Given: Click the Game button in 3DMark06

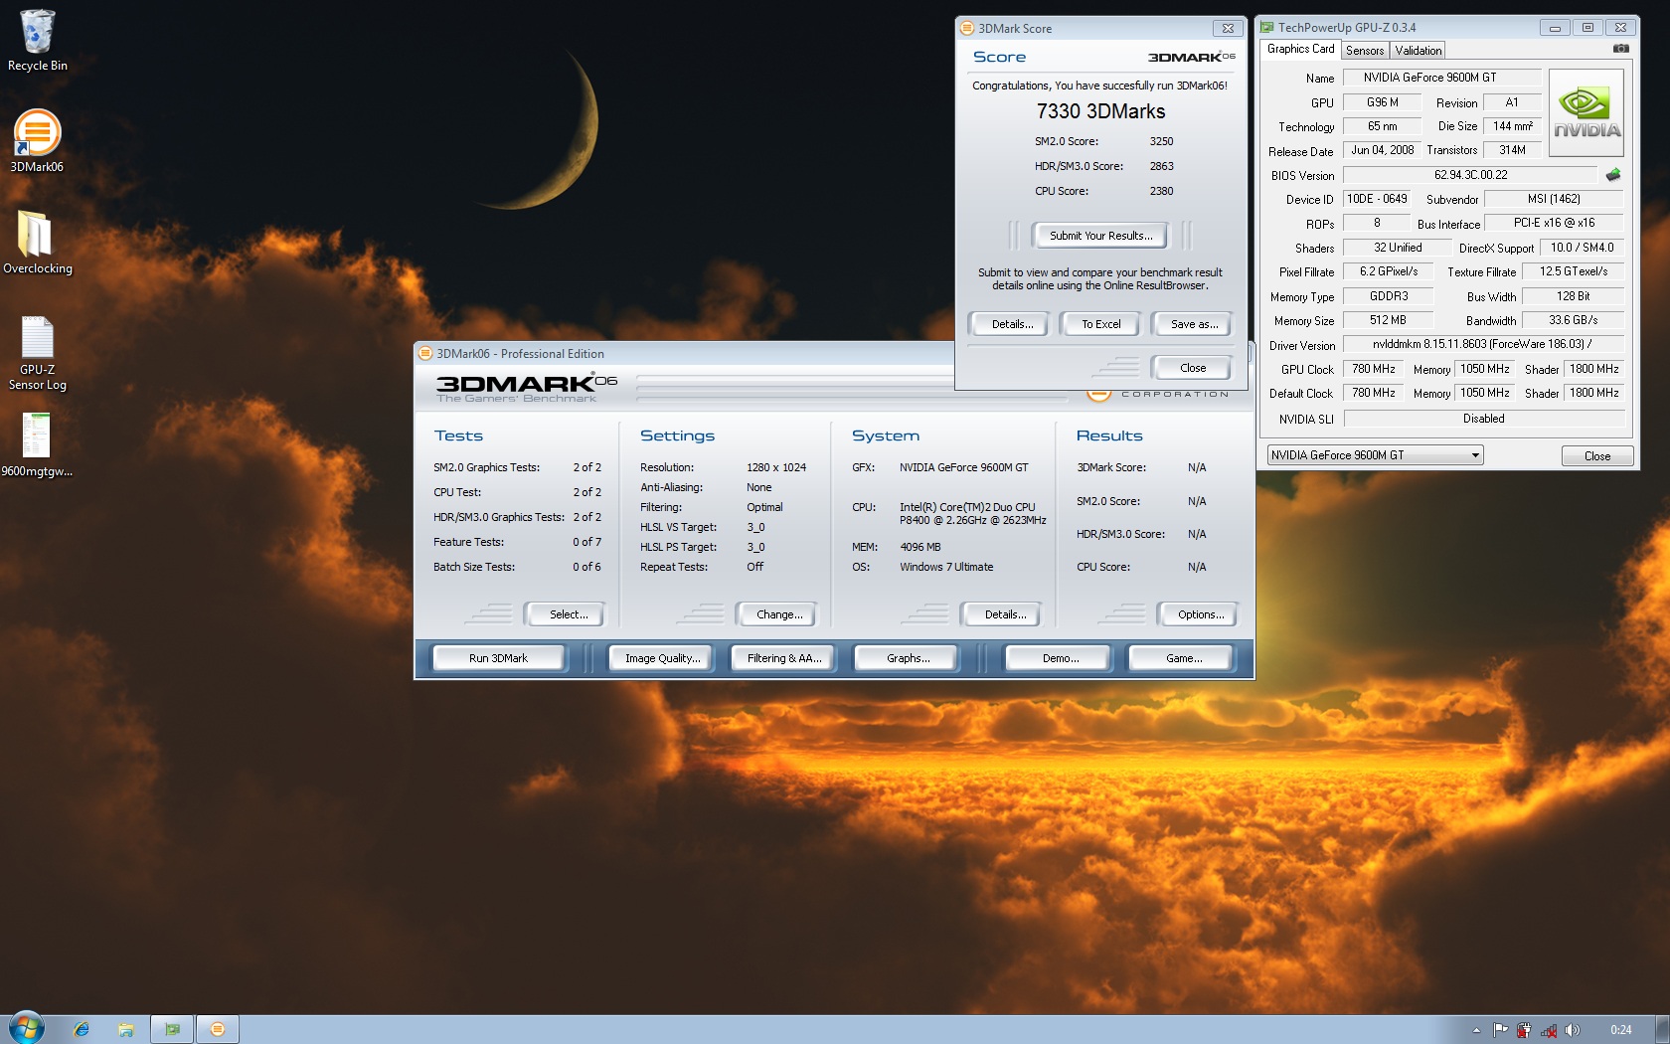Looking at the screenshot, I should (1184, 658).
